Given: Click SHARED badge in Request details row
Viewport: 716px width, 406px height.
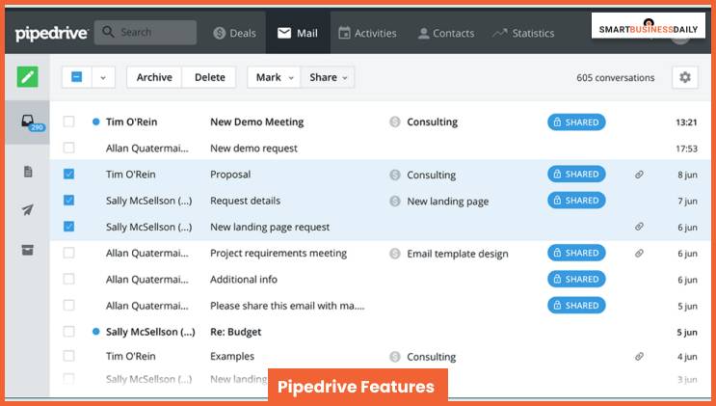Looking at the screenshot, I should [576, 201].
